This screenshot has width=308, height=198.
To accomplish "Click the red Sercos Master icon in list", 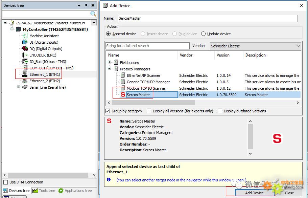I will (x=123, y=94).
